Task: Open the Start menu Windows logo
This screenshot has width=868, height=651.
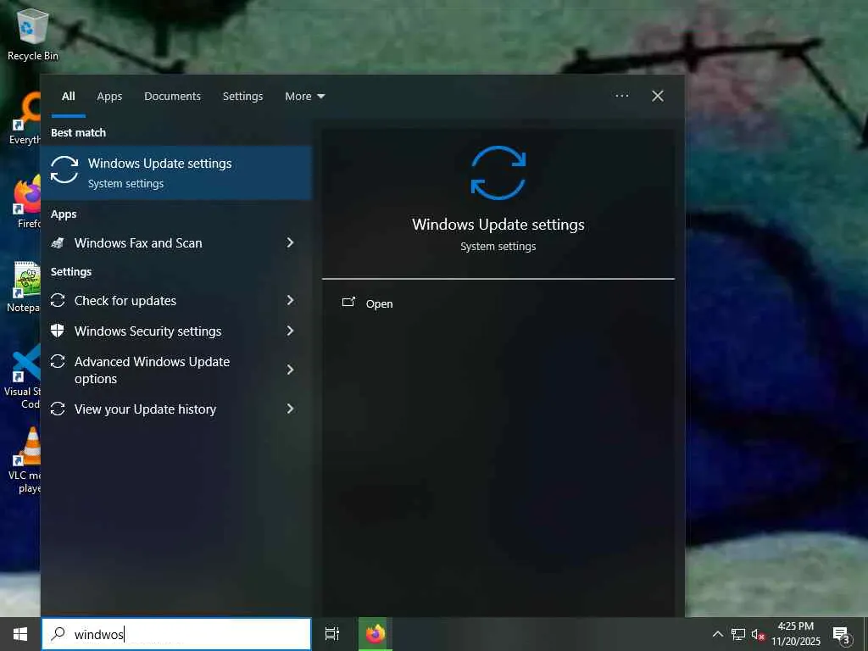Action: coord(20,634)
